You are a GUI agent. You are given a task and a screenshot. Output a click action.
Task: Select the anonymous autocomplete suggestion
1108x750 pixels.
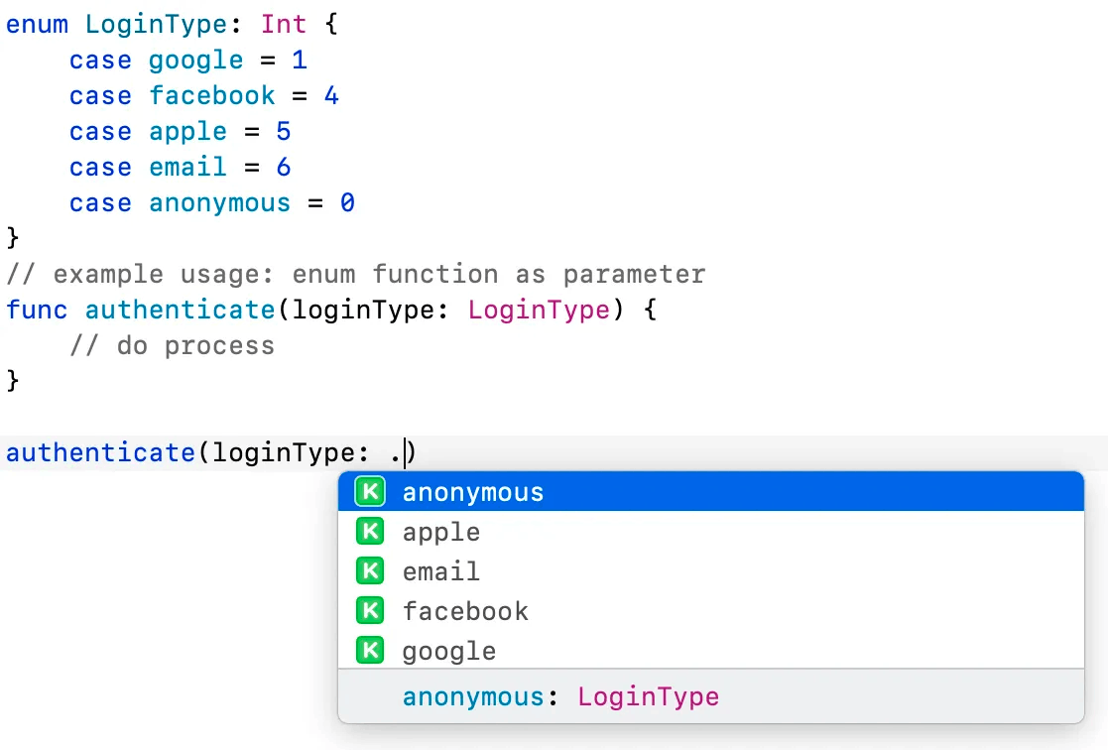[x=711, y=491]
